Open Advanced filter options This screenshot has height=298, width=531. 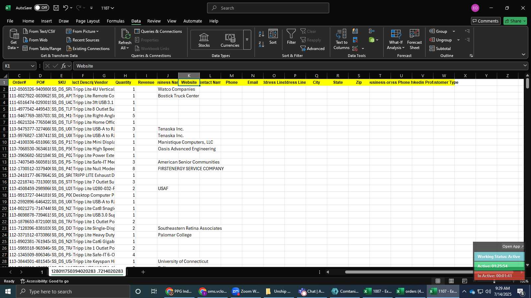312,48
